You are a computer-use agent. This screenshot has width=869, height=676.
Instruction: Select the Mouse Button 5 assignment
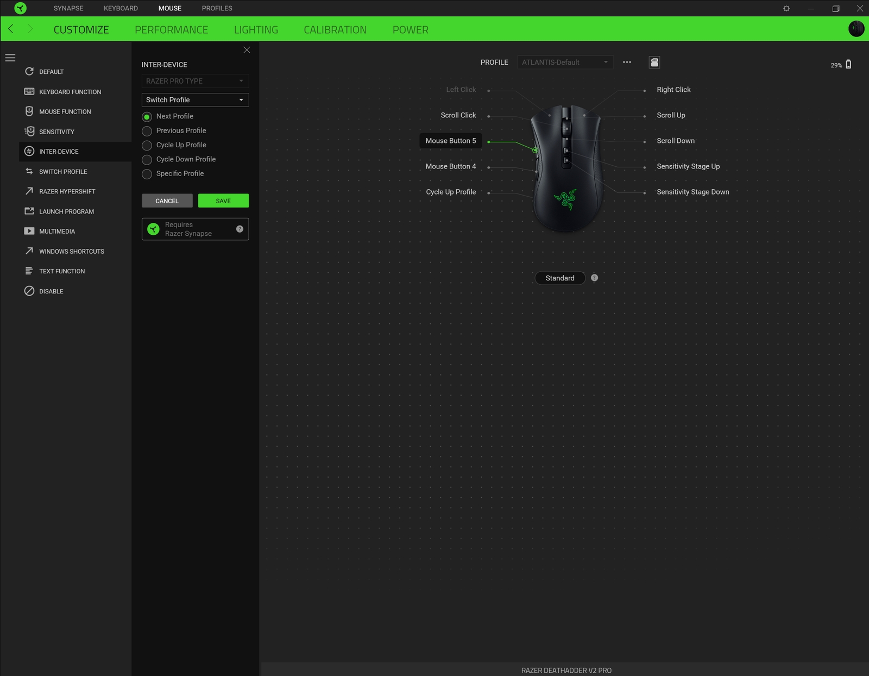click(x=451, y=141)
